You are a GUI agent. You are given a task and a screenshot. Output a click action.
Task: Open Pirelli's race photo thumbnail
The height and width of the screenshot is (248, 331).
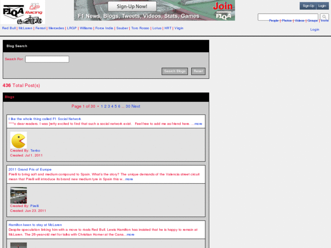coord(19,195)
